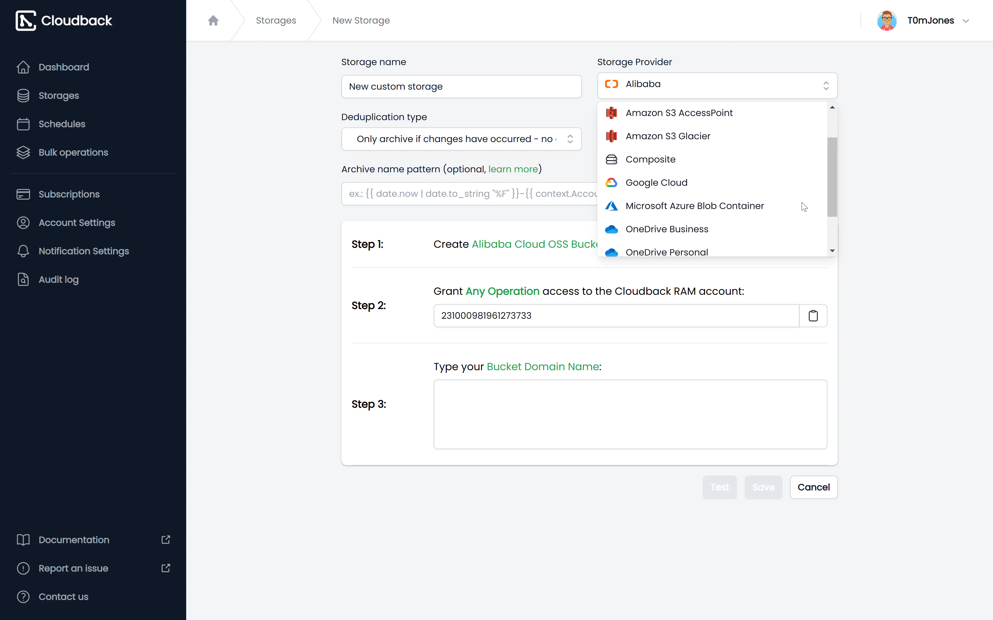
Task: Click the Audit log document icon
Action: [23, 279]
